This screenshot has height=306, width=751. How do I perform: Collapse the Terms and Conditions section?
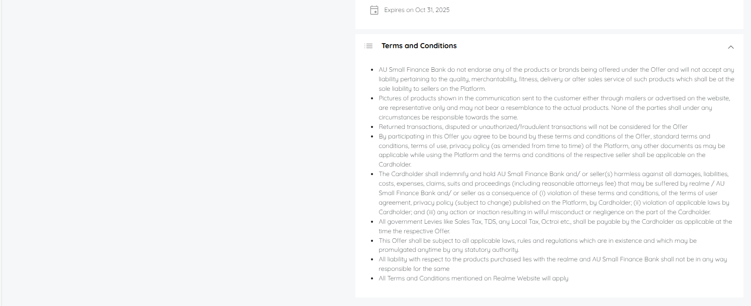(x=730, y=47)
